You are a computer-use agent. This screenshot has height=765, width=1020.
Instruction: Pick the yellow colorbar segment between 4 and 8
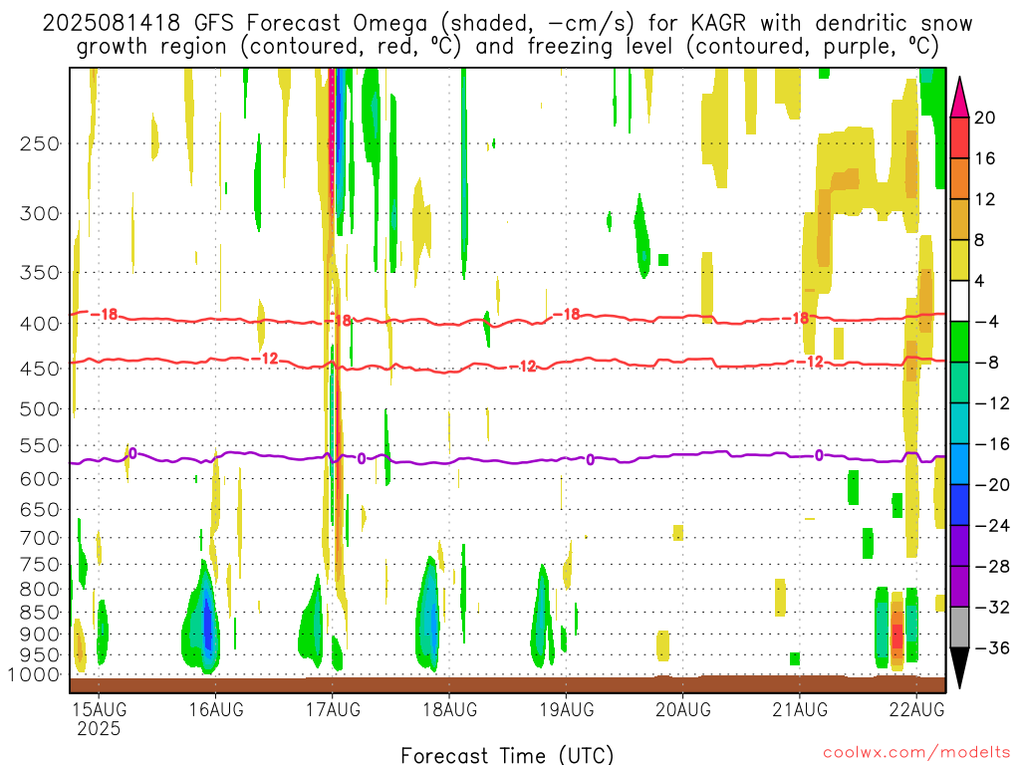click(x=959, y=260)
